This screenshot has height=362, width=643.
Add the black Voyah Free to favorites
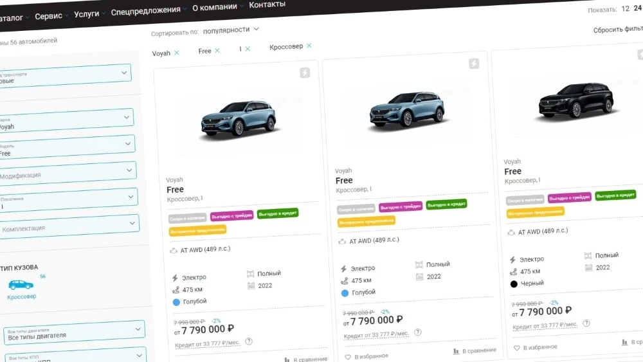click(517, 348)
